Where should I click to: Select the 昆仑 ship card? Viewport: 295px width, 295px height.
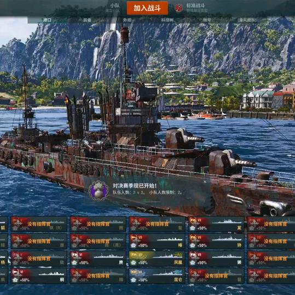point(157,276)
